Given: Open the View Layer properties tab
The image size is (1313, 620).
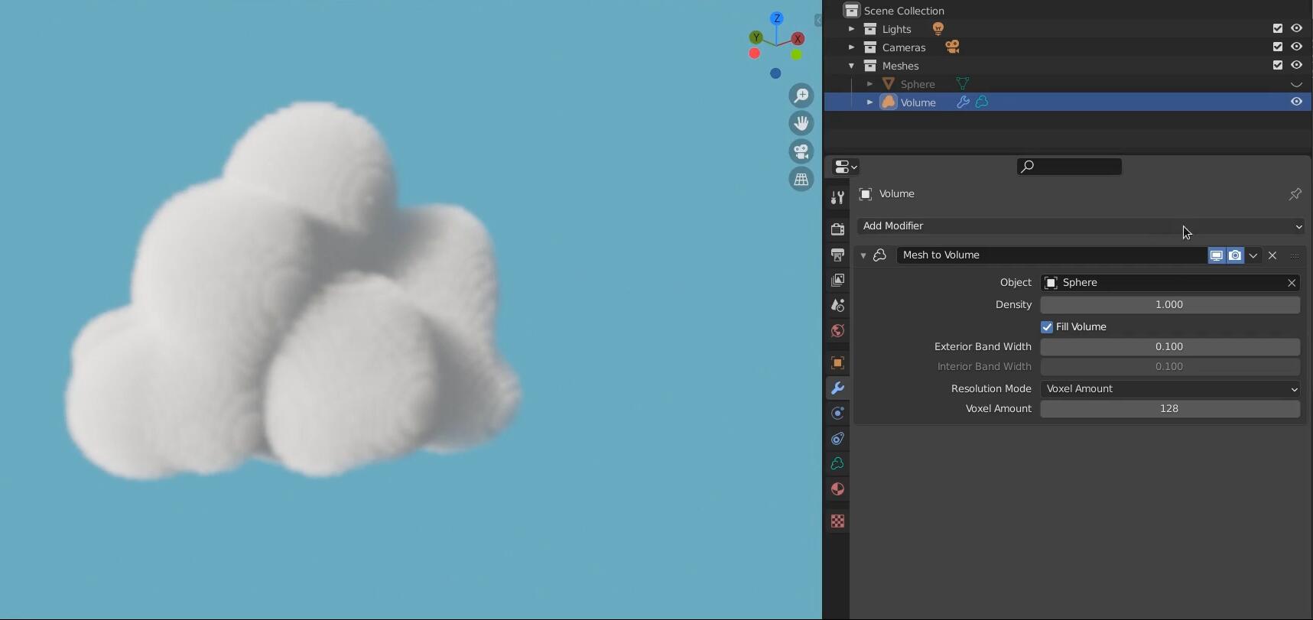Looking at the screenshot, I should 837,280.
